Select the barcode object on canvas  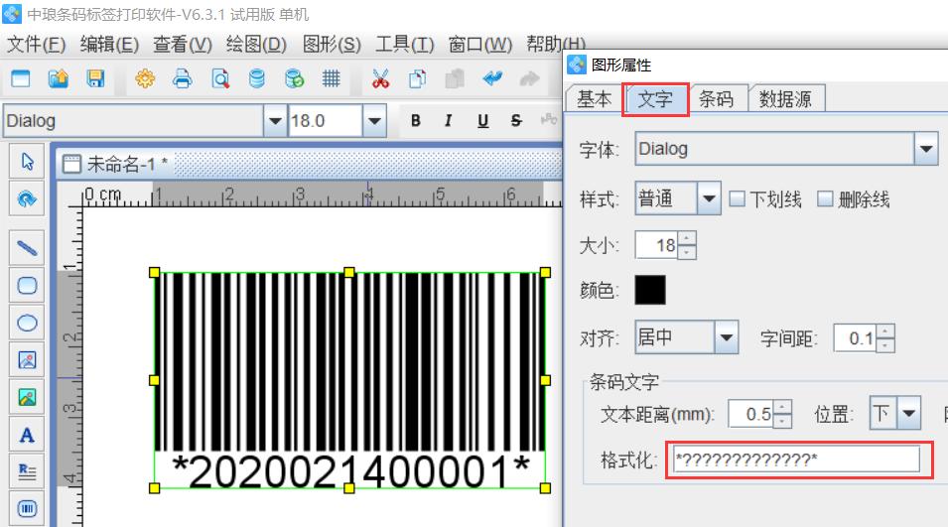coord(349,379)
